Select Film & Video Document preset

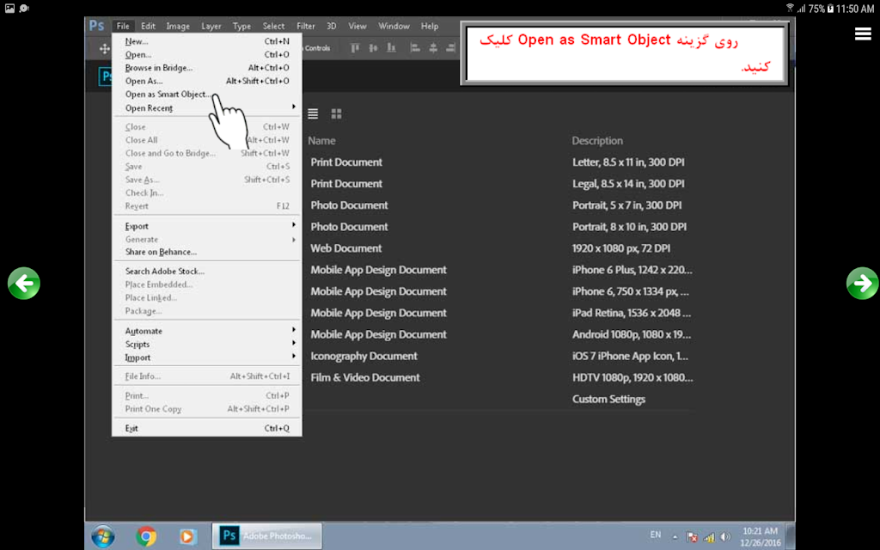pos(502,378)
